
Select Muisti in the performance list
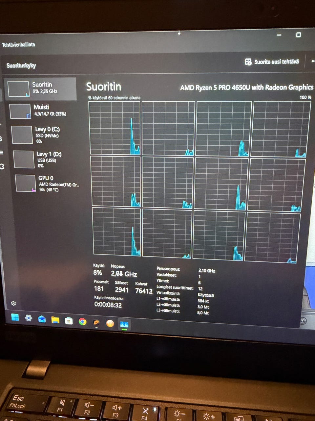(42, 111)
